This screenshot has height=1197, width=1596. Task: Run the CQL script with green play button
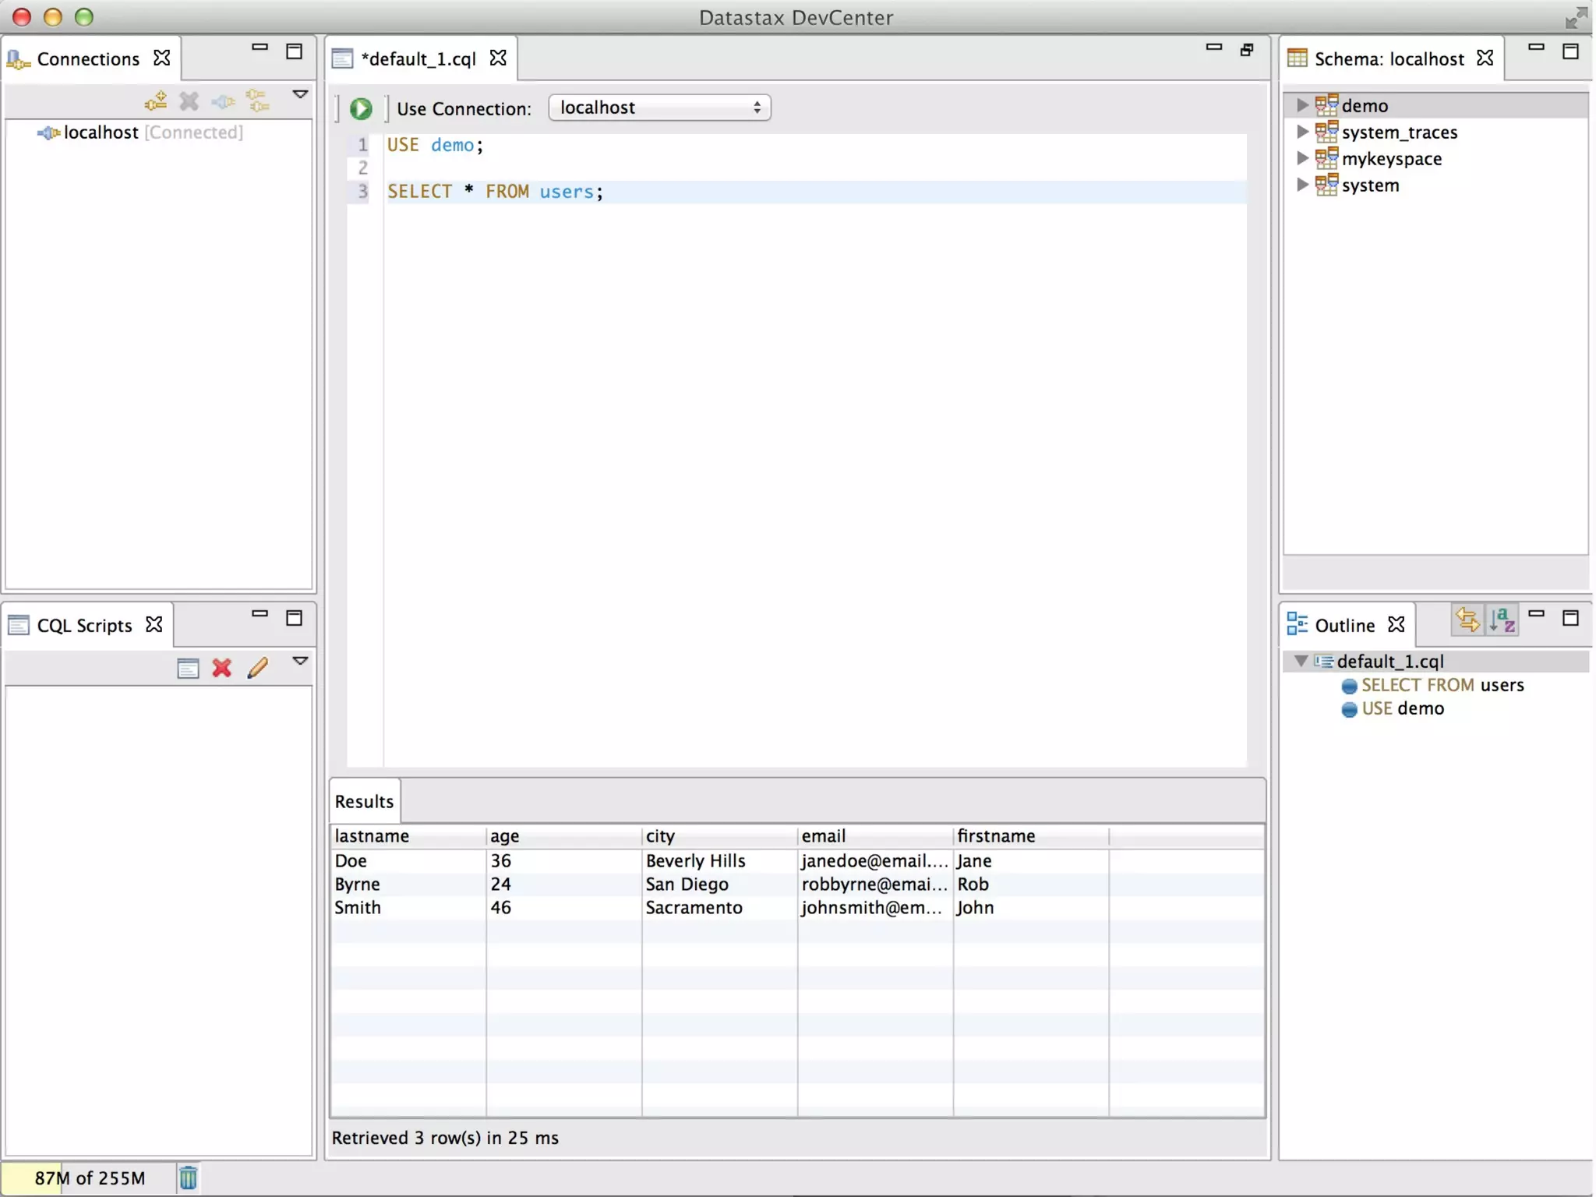(361, 108)
